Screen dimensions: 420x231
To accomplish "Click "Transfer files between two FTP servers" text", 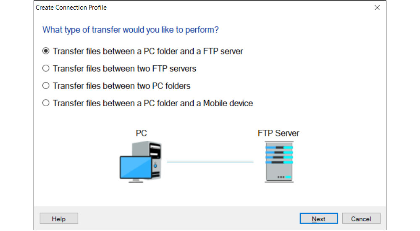I will coord(124,68).
